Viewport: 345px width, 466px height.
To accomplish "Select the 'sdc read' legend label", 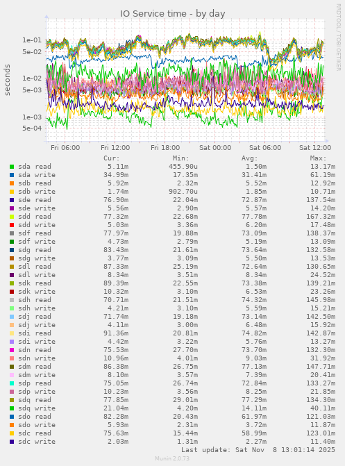I will coord(35,433).
